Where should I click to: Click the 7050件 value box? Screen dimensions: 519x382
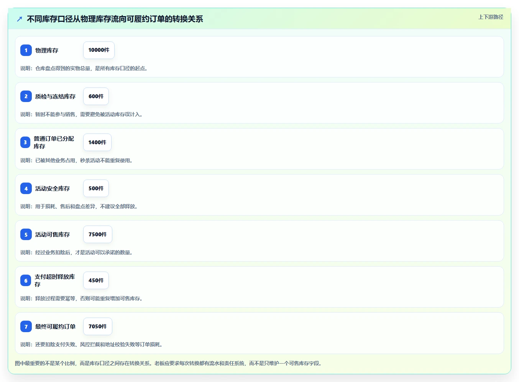98,326
